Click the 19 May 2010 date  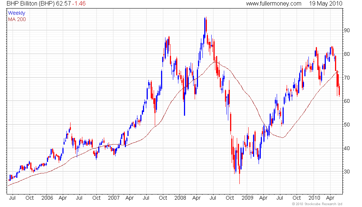[325, 3]
